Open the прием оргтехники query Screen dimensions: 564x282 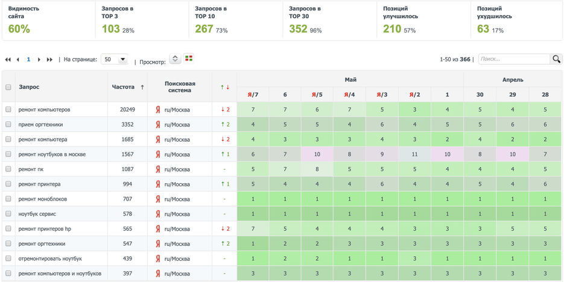40,125
